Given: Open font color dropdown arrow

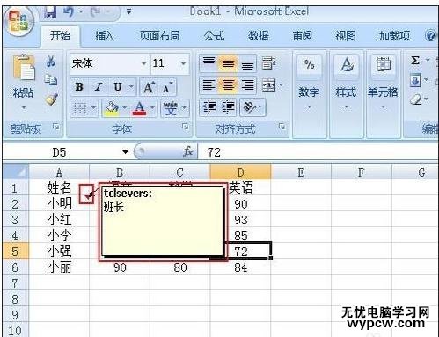Looking at the screenshot, I should (152, 108).
